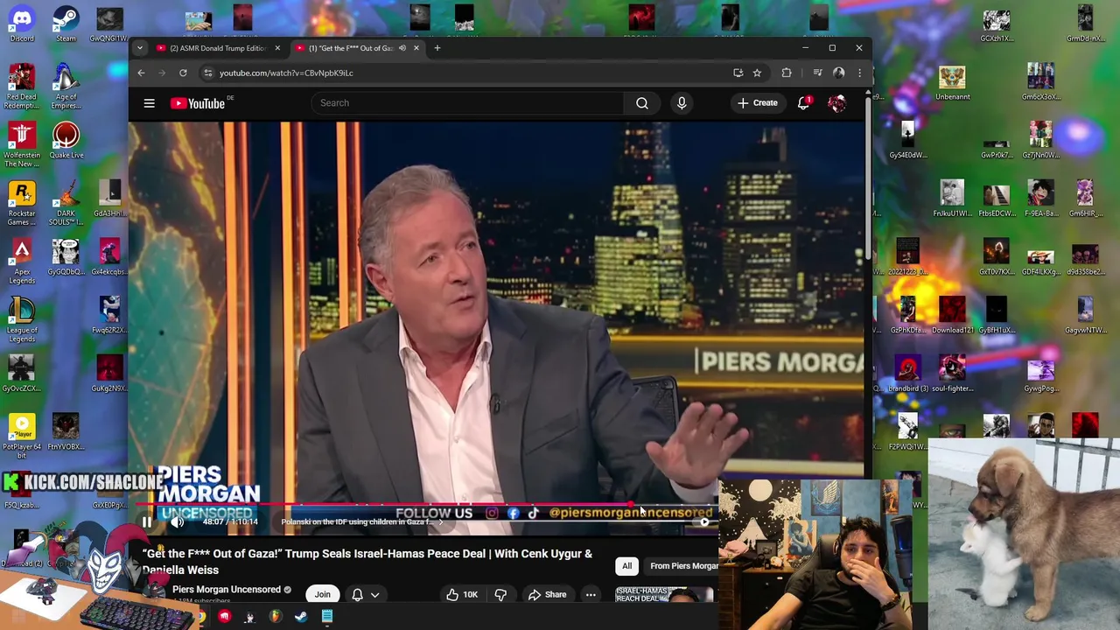The height and width of the screenshot is (630, 1120).
Task: Open the 'brandibird (3)' desktop file
Action: click(907, 374)
